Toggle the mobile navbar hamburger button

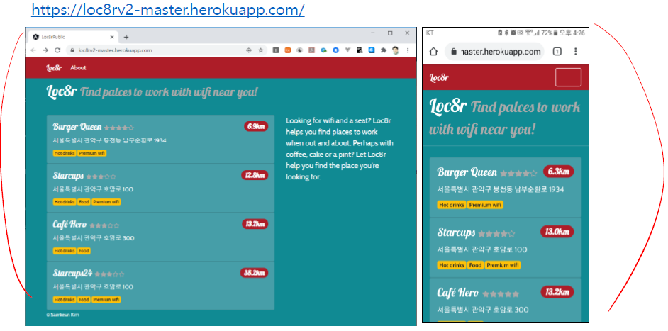click(568, 77)
